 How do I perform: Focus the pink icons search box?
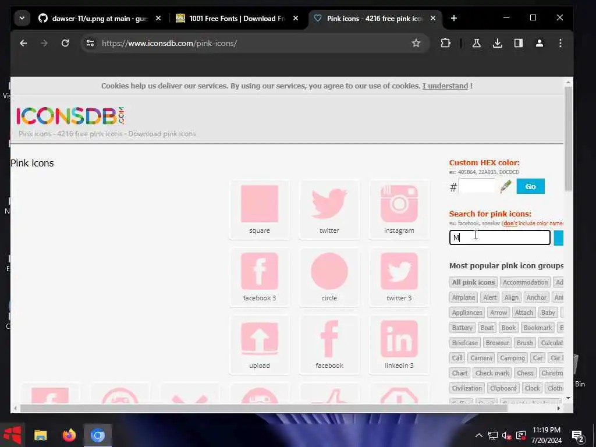coord(499,237)
